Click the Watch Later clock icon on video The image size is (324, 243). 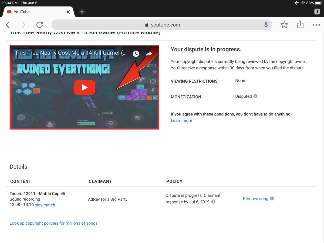point(136,53)
